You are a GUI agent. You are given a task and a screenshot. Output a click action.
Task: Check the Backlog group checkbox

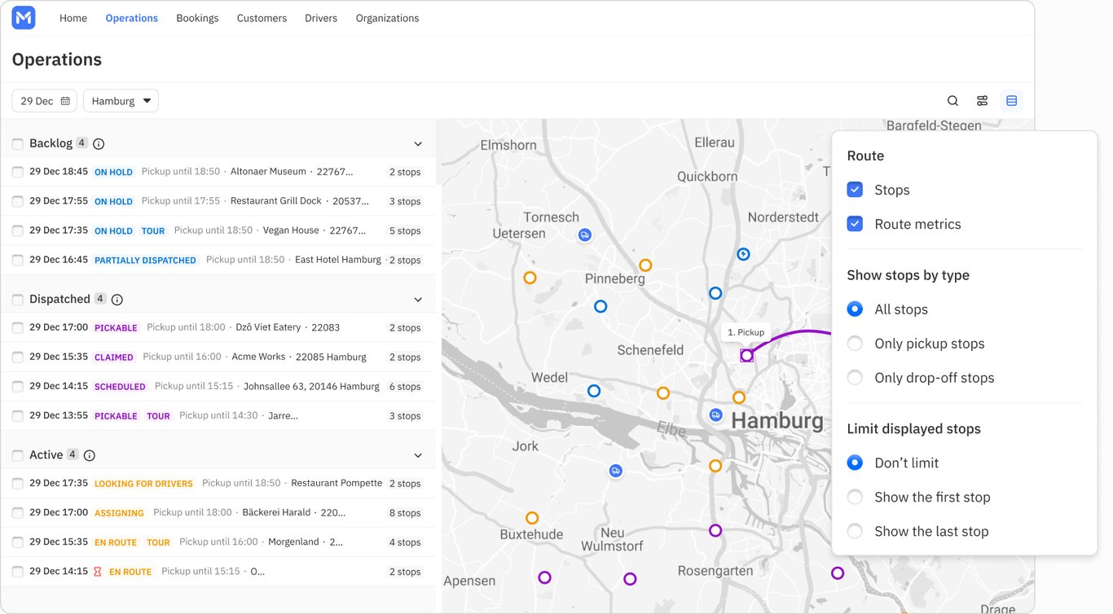[x=18, y=144]
